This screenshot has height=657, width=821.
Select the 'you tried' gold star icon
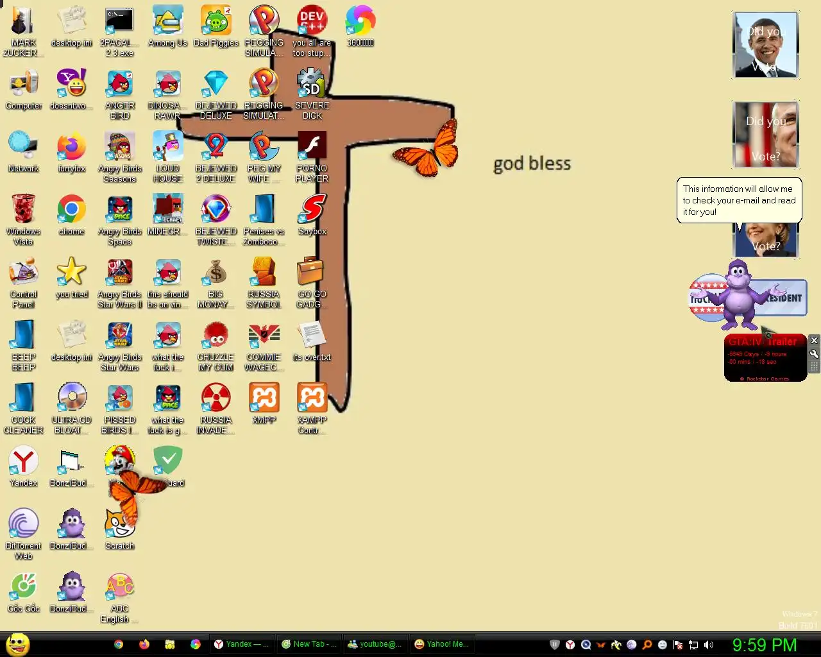point(72,278)
